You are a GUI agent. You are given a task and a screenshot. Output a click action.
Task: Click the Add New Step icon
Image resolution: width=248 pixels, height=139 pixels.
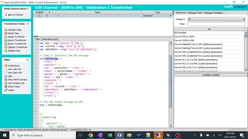tap(6, 30)
